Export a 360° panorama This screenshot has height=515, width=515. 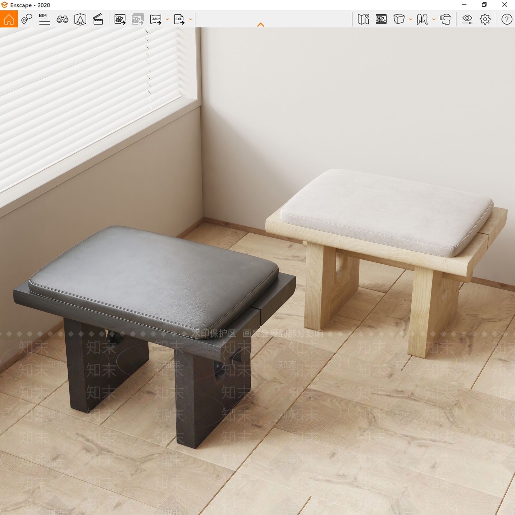click(x=156, y=19)
